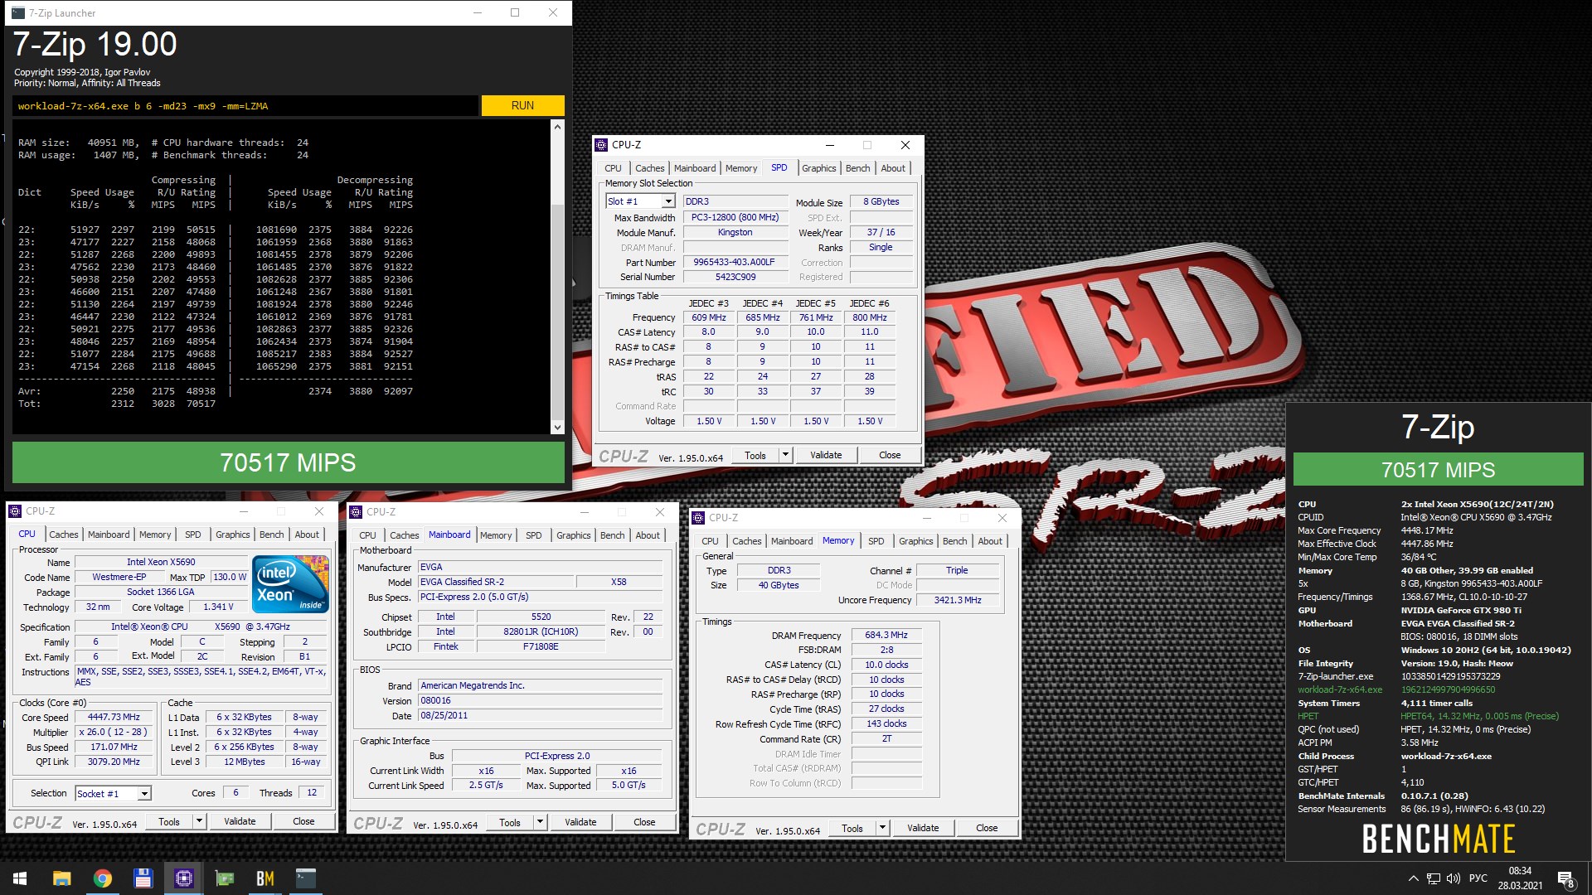Screen dimensions: 1592x895
Task: Open the network status tray icon
Action: point(1434,878)
